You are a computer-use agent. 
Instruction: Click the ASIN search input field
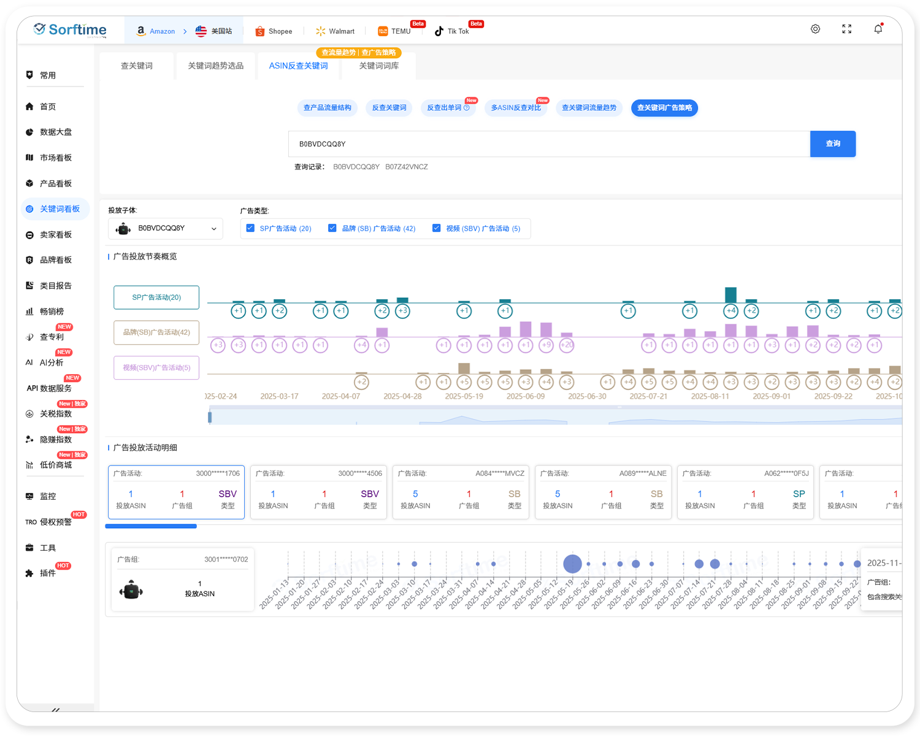pyautogui.click(x=549, y=144)
